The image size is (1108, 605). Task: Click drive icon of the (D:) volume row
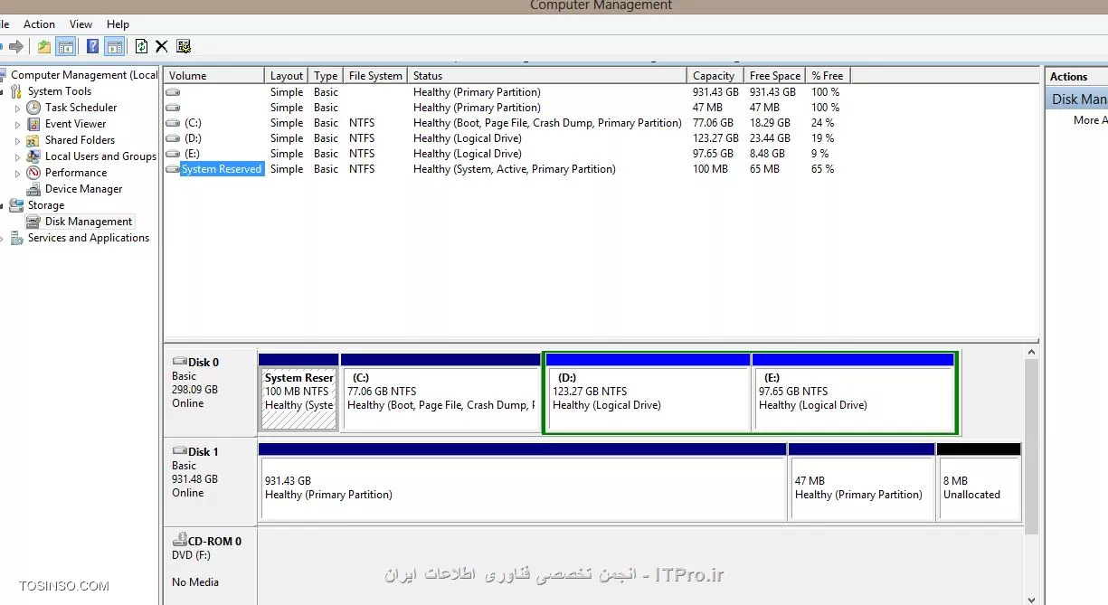pos(173,138)
